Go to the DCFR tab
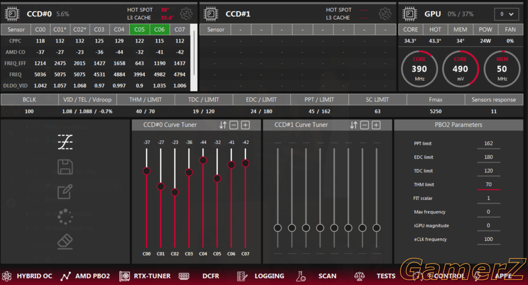 [199, 276]
